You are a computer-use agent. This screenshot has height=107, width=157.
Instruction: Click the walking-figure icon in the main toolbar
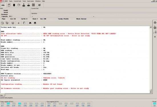(x=40, y=5)
